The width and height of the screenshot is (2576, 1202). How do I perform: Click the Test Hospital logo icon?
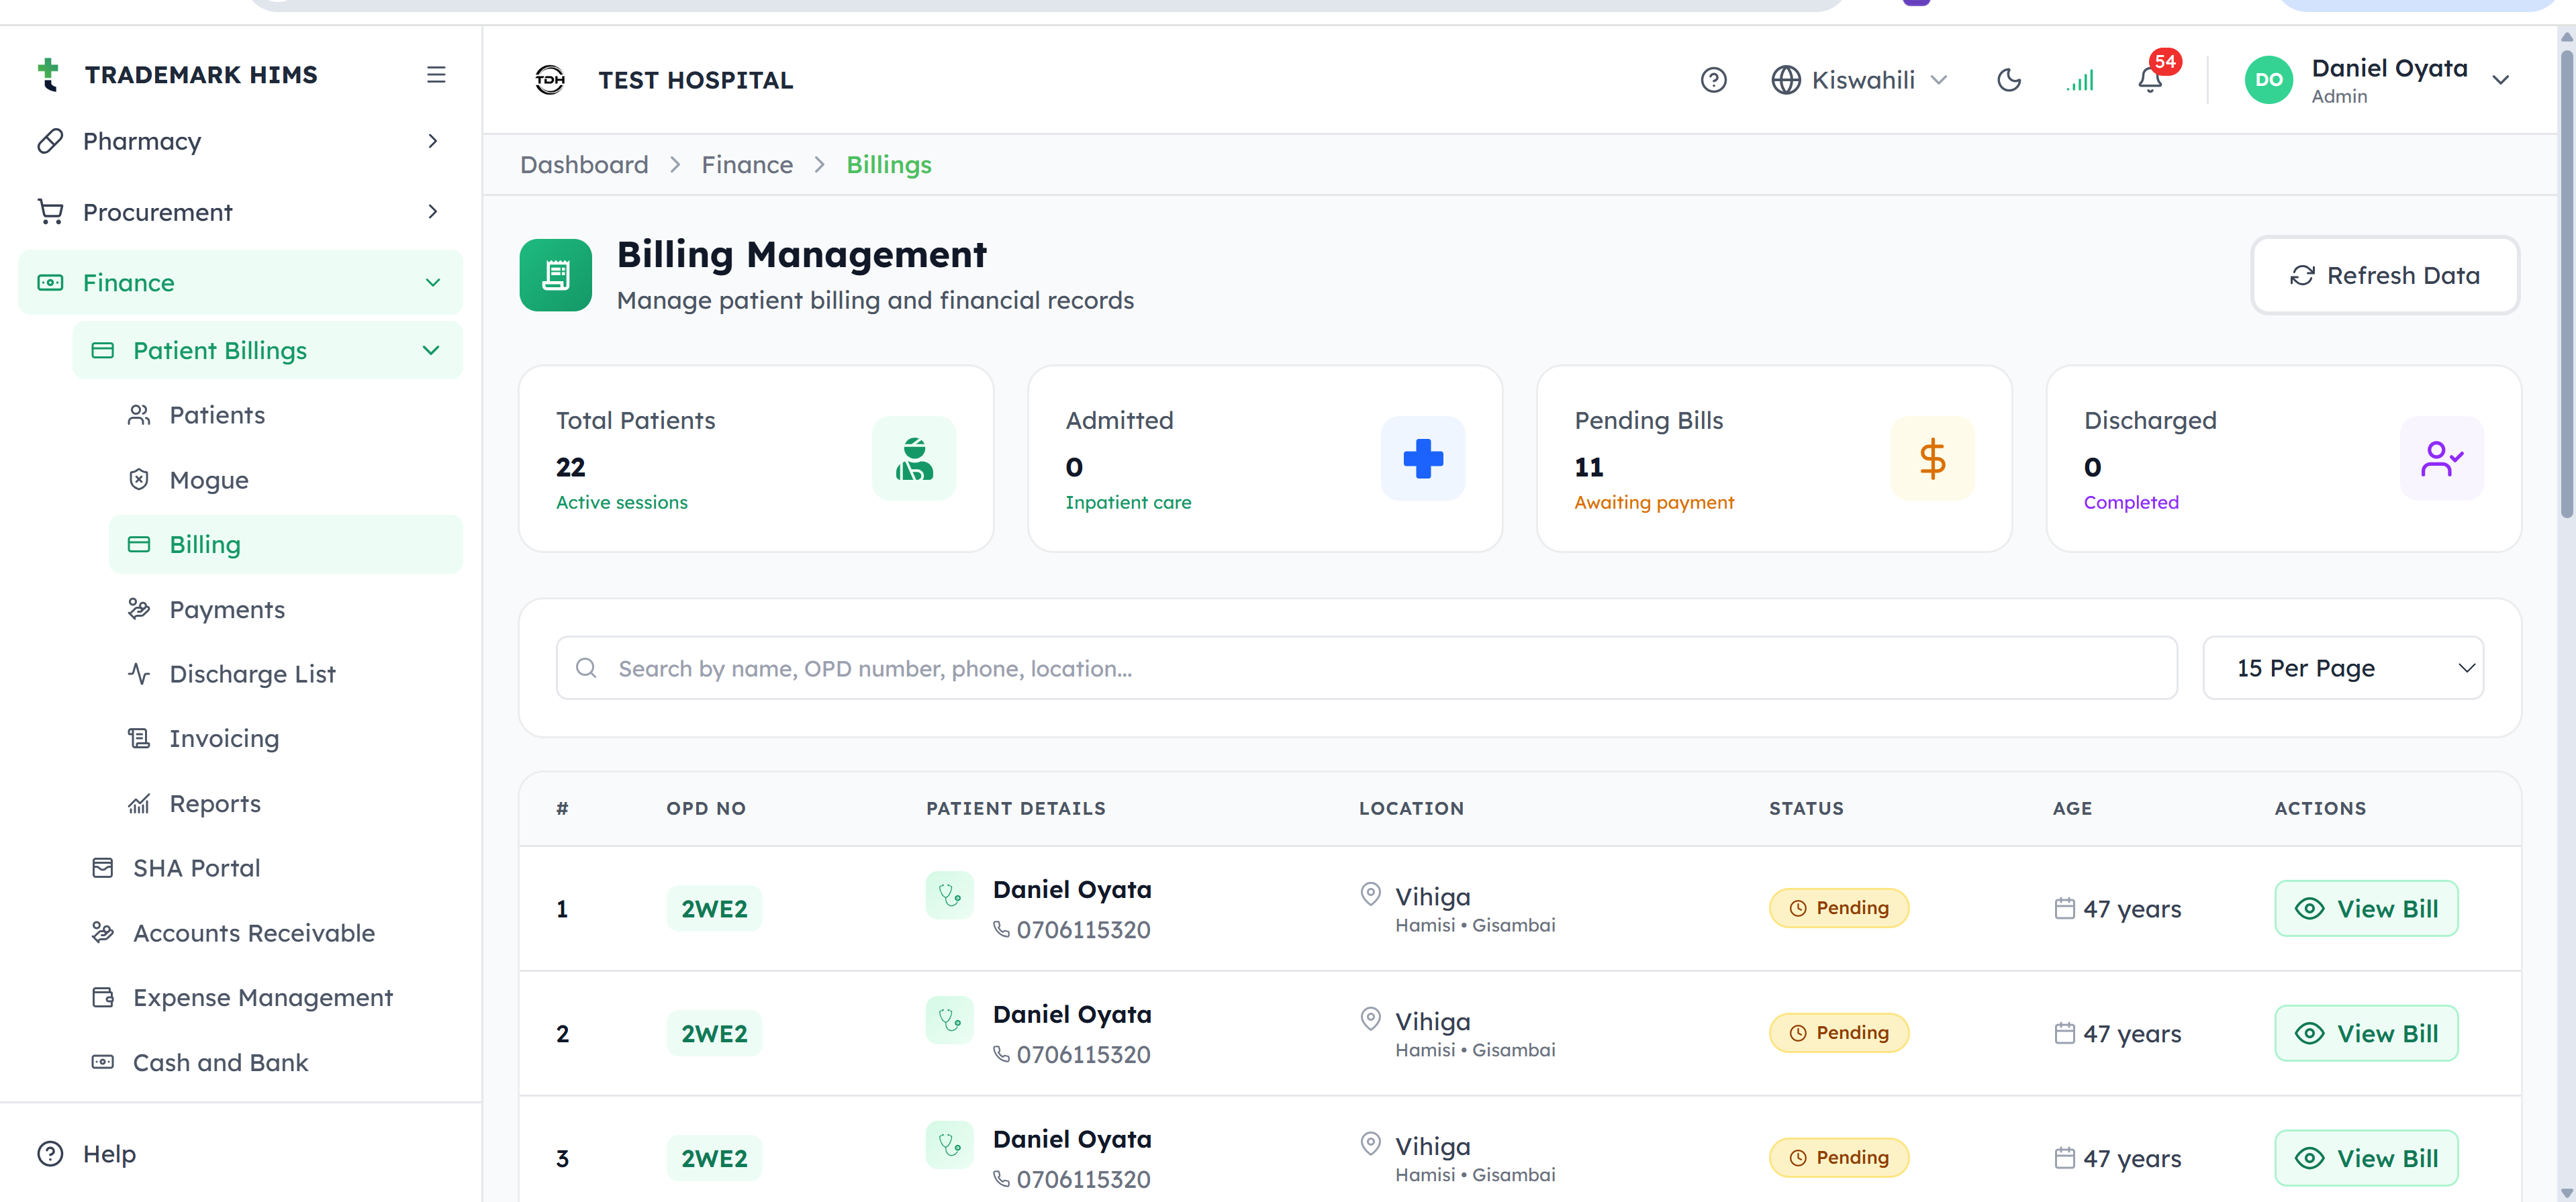(x=550, y=80)
